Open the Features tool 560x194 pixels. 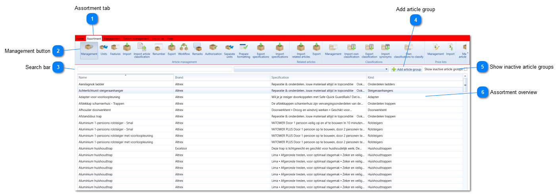pos(115,49)
